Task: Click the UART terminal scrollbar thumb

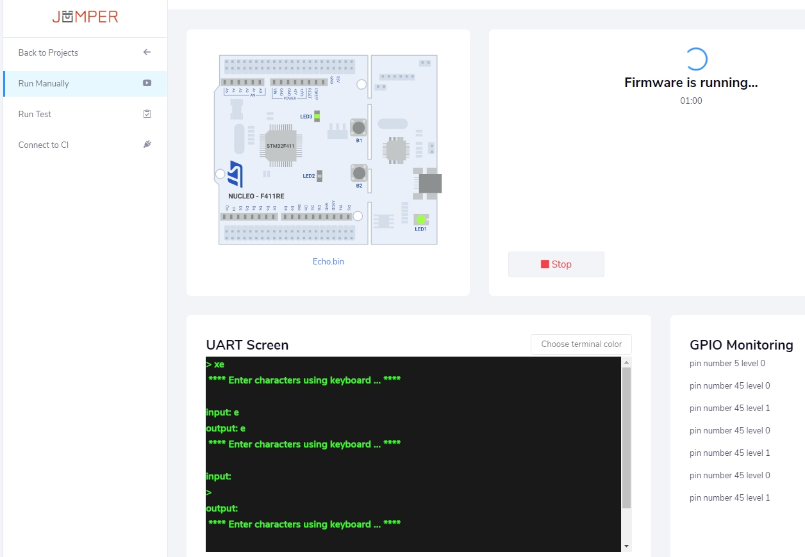Action: [627, 438]
